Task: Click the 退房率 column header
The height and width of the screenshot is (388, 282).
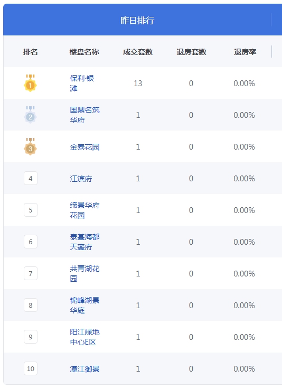Action: [245, 52]
